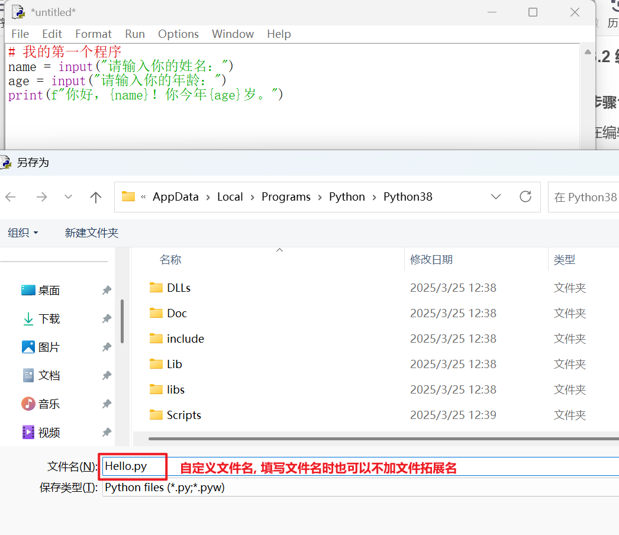This screenshot has height=535, width=619.
Task: Unpin the 桌面 item using its pin icon
Action: coord(107,290)
